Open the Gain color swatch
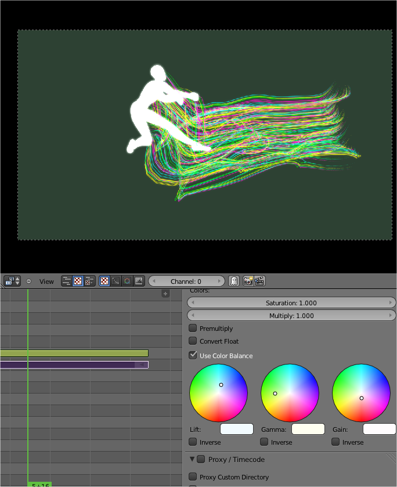This screenshot has width=397, height=487. tap(379, 429)
